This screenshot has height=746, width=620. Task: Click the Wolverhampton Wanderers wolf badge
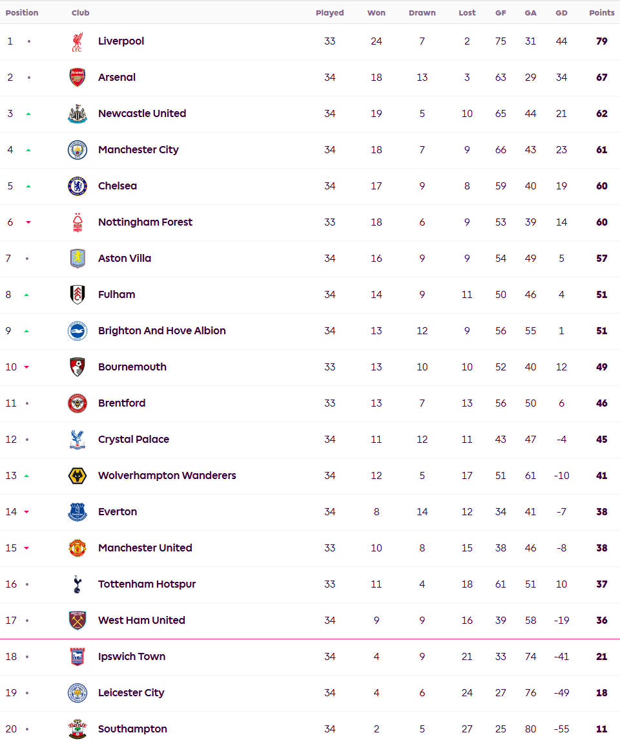click(x=77, y=476)
